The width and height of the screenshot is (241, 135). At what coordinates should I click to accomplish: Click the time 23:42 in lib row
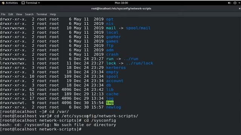pos(97,90)
